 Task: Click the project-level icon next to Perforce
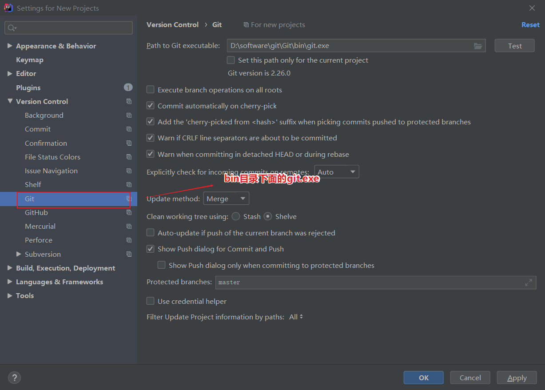(x=129, y=240)
